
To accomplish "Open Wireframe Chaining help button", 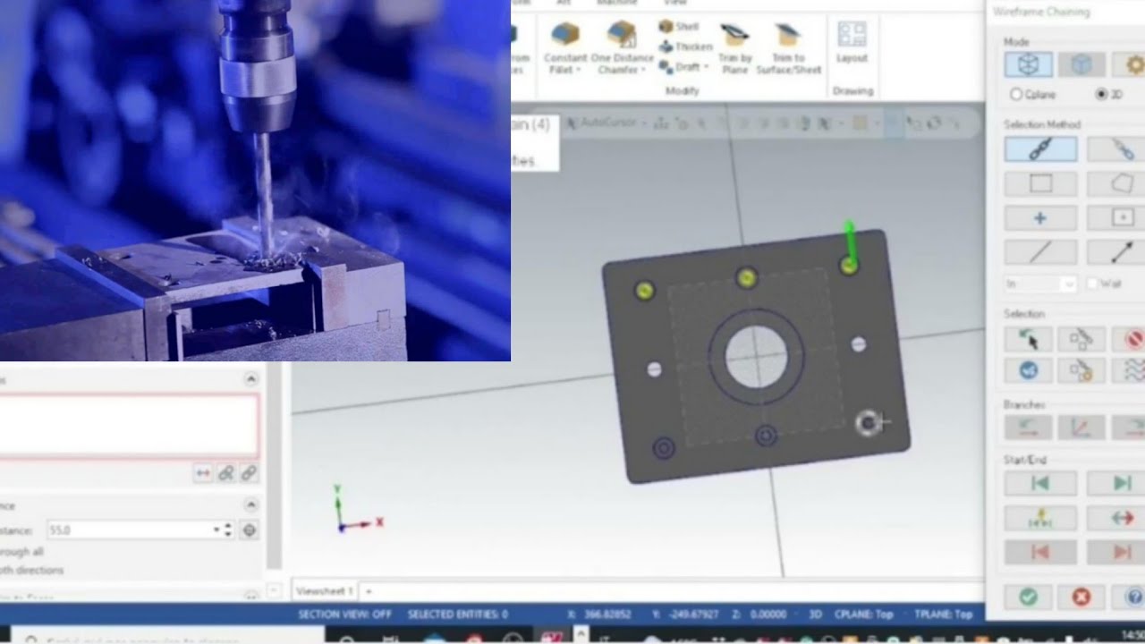I will pos(1132,597).
